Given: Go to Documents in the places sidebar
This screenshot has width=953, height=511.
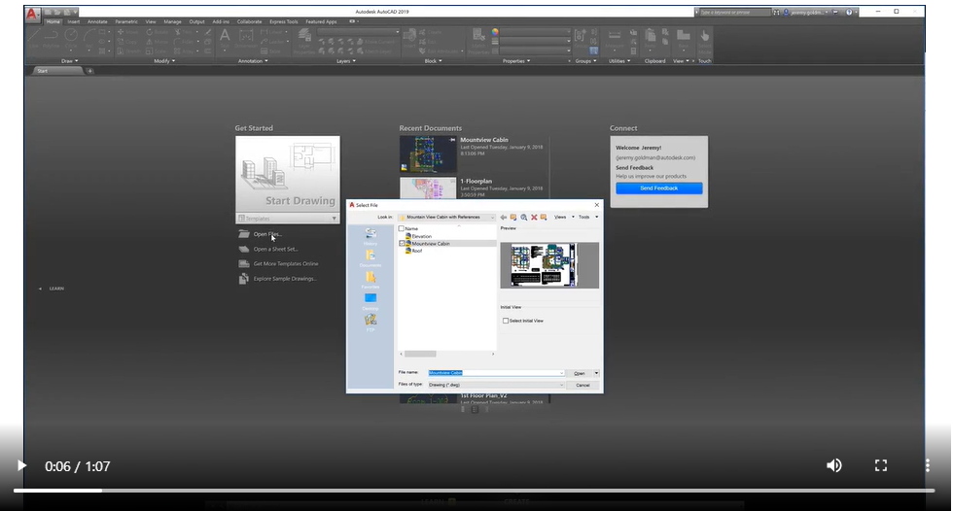Looking at the screenshot, I should tap(371, 257).
